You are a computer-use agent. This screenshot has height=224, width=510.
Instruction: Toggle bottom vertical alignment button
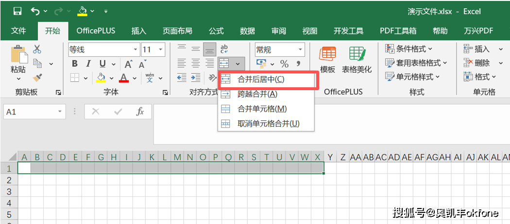coord(209,49)
